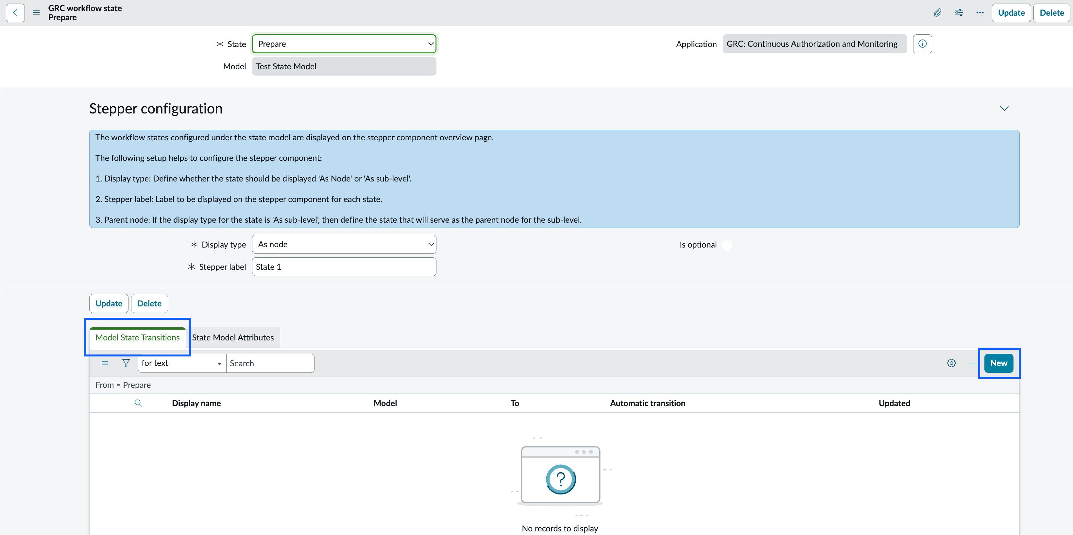
Task: Open the form context menu hamburger icon
Action: point(37,13)
